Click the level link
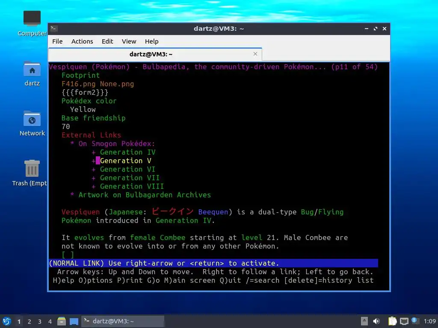 [x=252, y=237]
